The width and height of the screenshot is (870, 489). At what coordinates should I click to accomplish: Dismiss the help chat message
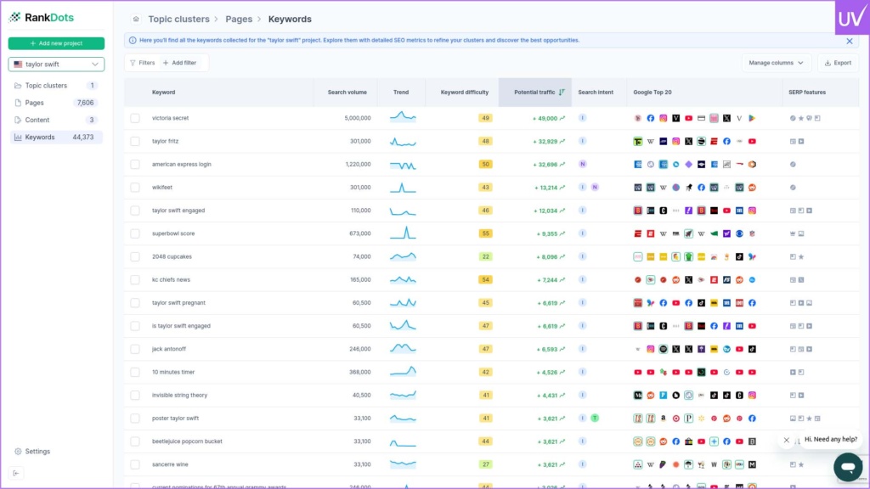pos(787,440)
